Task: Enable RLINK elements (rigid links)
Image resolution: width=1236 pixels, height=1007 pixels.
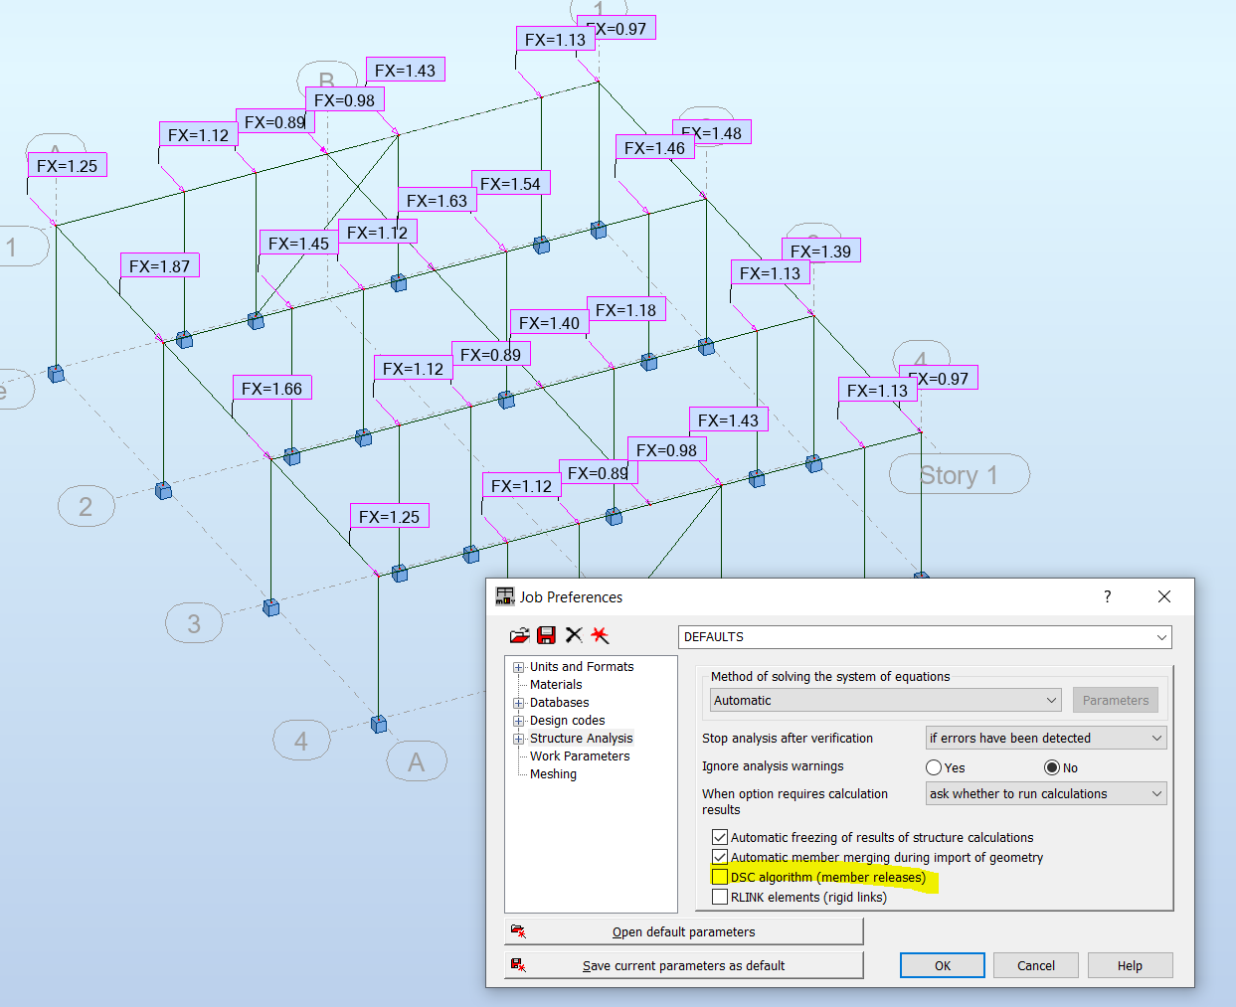Action: click(720, 896)
